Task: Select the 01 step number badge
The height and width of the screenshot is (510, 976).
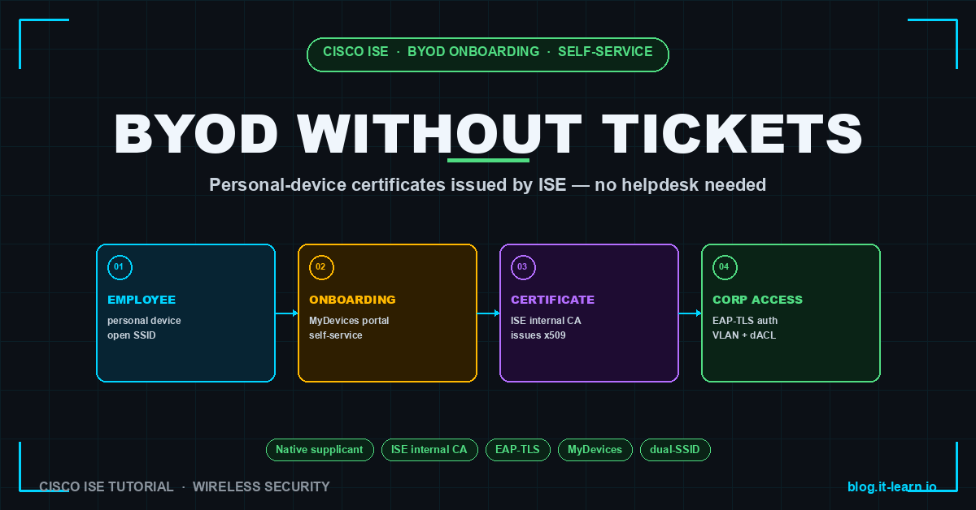Action: tap(120, 267)
